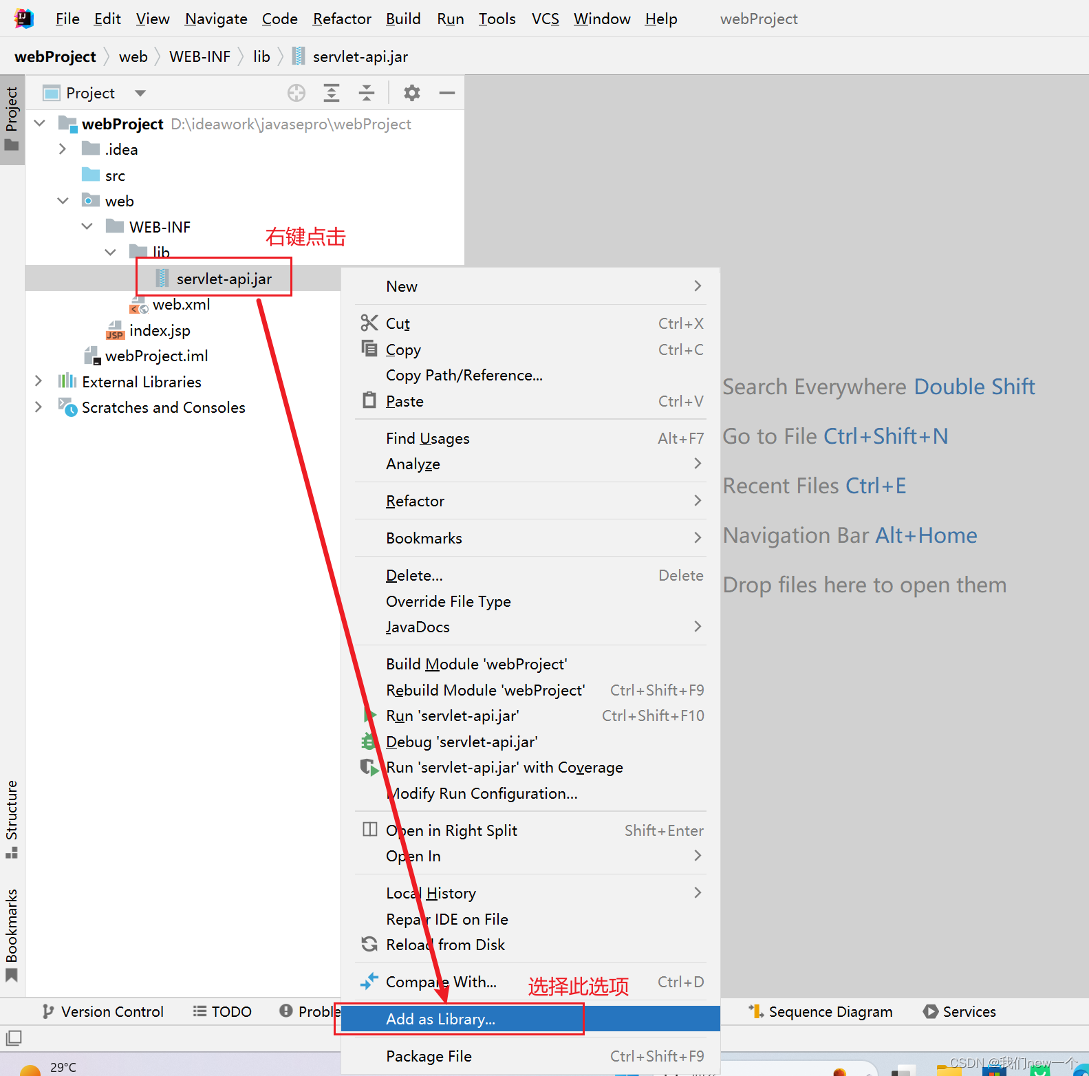The image size is (1089, 1076).
Task: Collapse the lib folder
Action: [x=111, y=252]
